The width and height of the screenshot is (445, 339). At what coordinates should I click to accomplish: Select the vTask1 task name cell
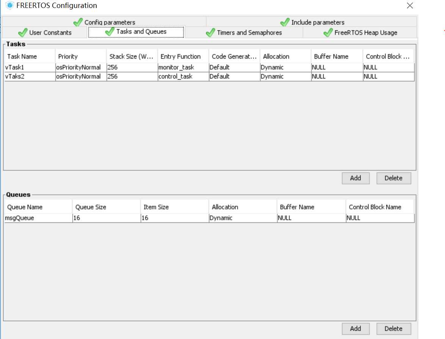tap(30, 67)
